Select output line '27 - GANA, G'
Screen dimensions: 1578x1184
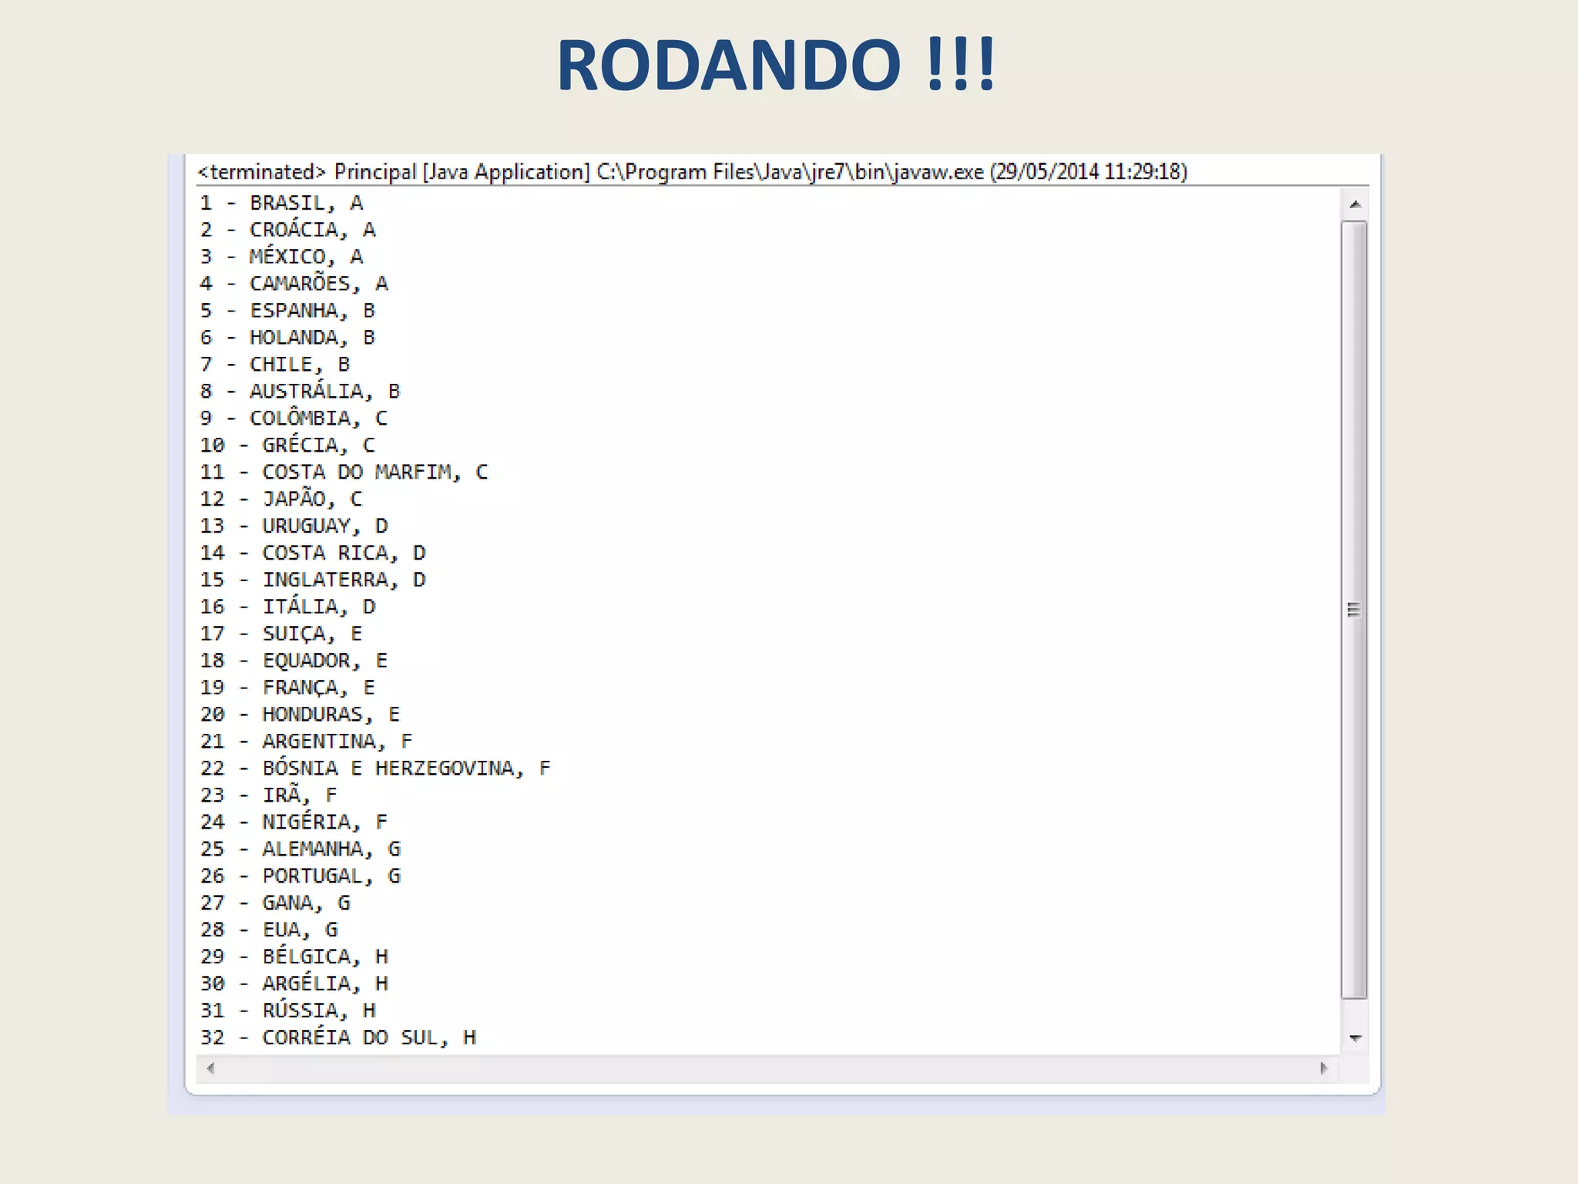click(275, 903)
